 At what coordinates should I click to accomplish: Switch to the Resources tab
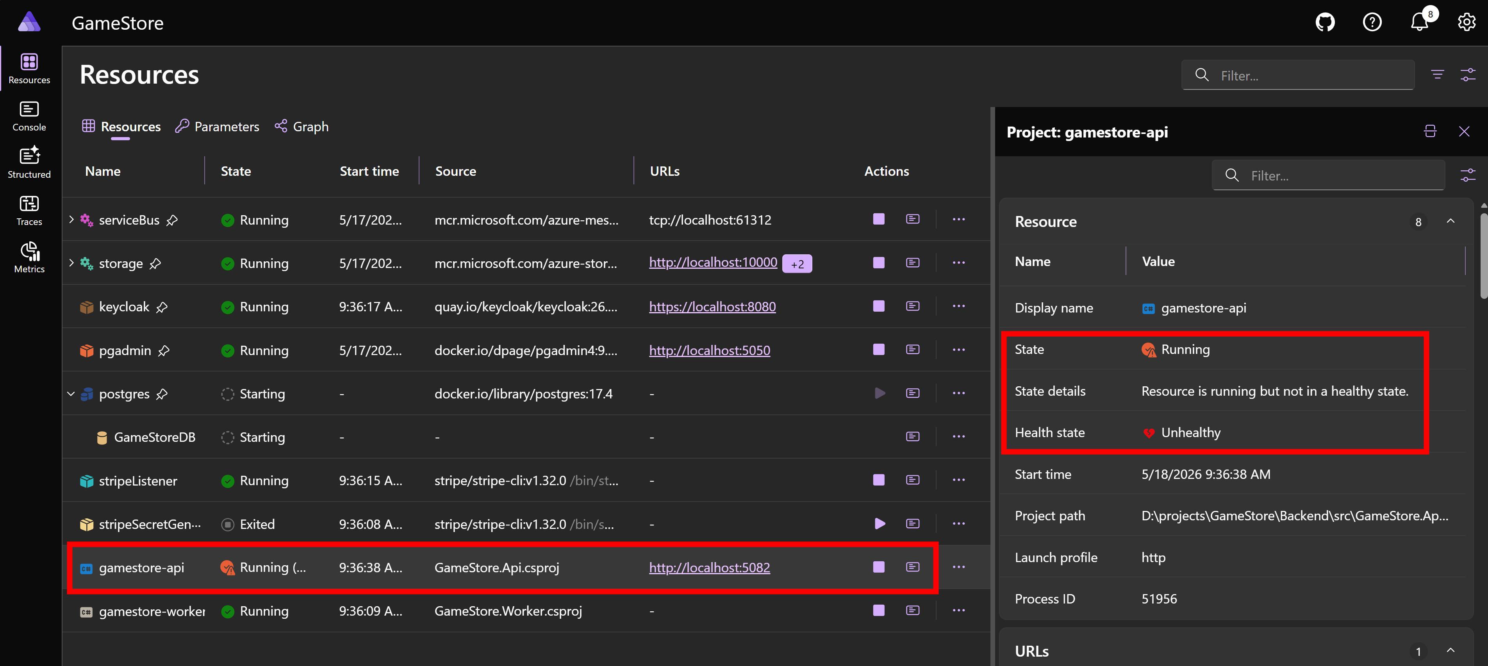pos(121,127)
